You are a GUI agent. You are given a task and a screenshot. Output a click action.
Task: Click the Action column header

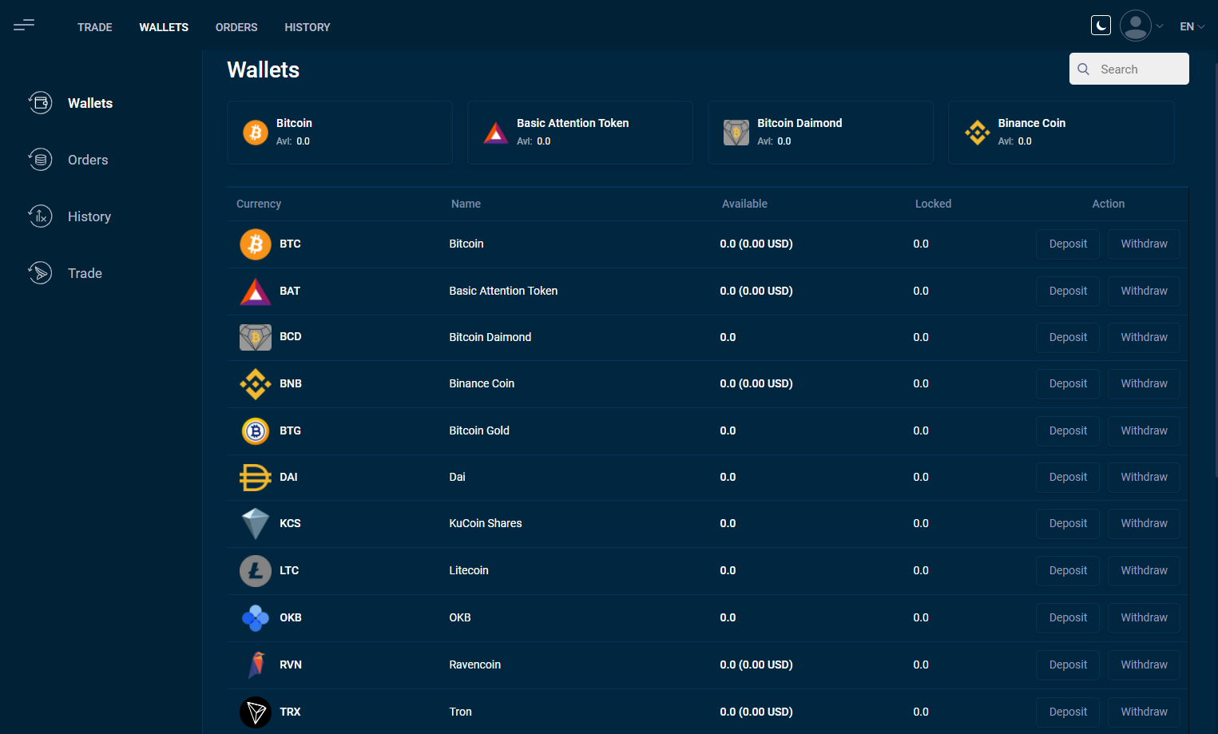pyautogui.click(x=1108, y=204)
